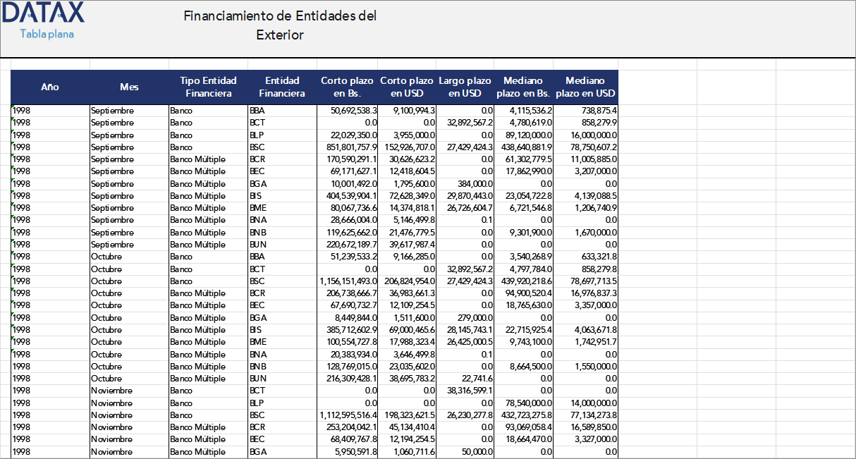Select the 'Mediano plazo en Bs.' header
856x459 pixels.
(x=523, y=86)
